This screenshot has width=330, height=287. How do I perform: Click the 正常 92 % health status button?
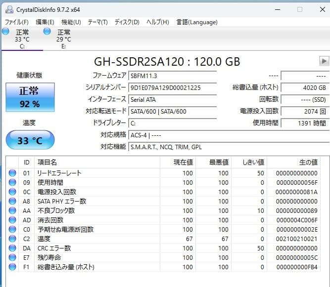pos(30,97)
